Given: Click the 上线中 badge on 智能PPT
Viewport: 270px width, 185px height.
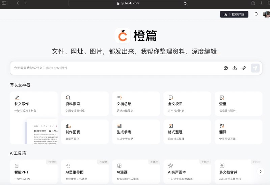Looking at the screenshot, I should click(52, 162).
